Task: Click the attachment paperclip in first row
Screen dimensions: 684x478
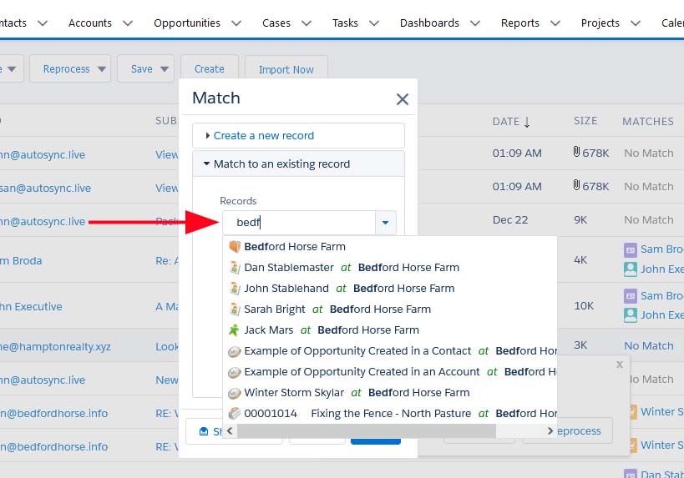Action: [576, 153]
